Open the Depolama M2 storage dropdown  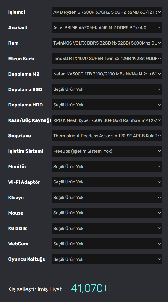(107, 74)
